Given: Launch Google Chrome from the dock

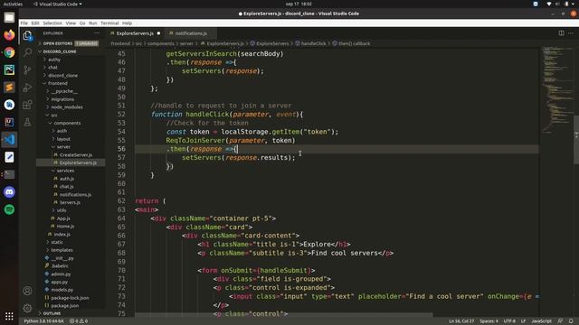Looking at the screenshot, I should pos(9,52).
